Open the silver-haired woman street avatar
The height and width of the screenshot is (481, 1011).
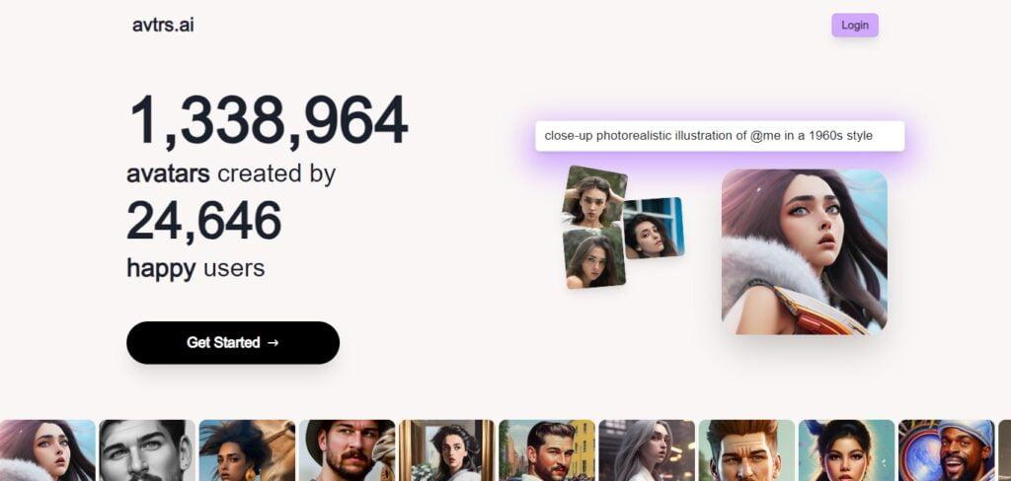coord(647,450)
